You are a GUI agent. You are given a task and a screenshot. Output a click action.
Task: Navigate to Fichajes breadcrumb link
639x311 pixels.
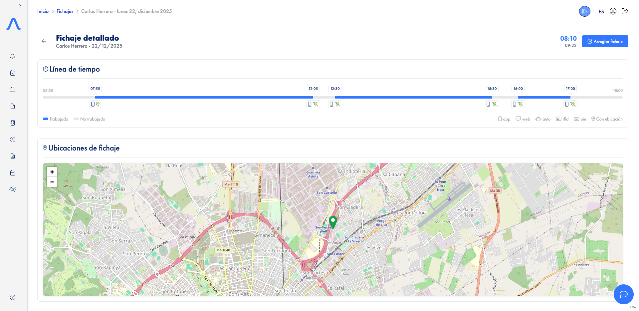pyautogui.click(x=65, y=11)
